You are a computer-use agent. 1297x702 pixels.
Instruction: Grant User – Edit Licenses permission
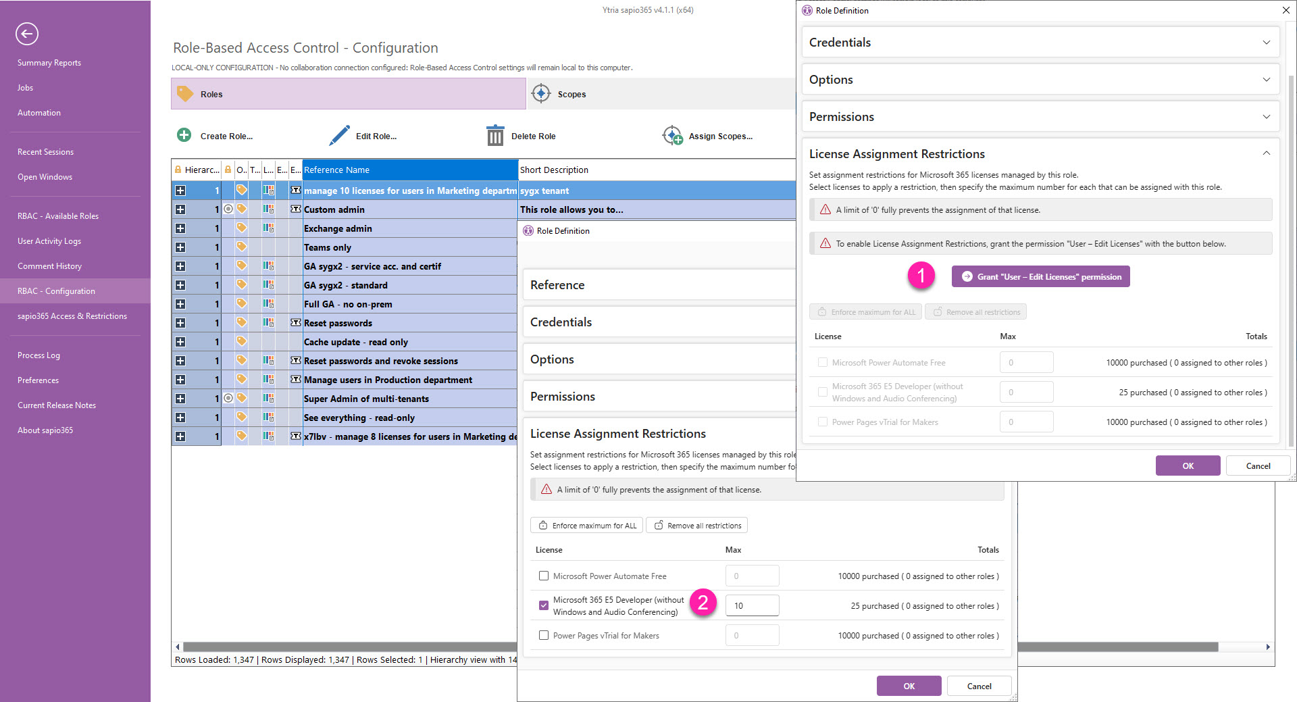(x=1040, y=276)
